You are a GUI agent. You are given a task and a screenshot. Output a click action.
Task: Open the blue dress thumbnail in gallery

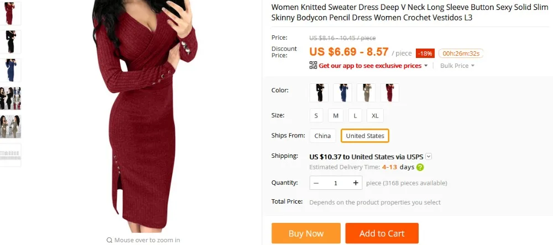pos(10,70)
